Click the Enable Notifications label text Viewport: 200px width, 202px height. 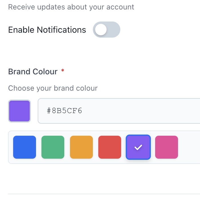(47, 30)
